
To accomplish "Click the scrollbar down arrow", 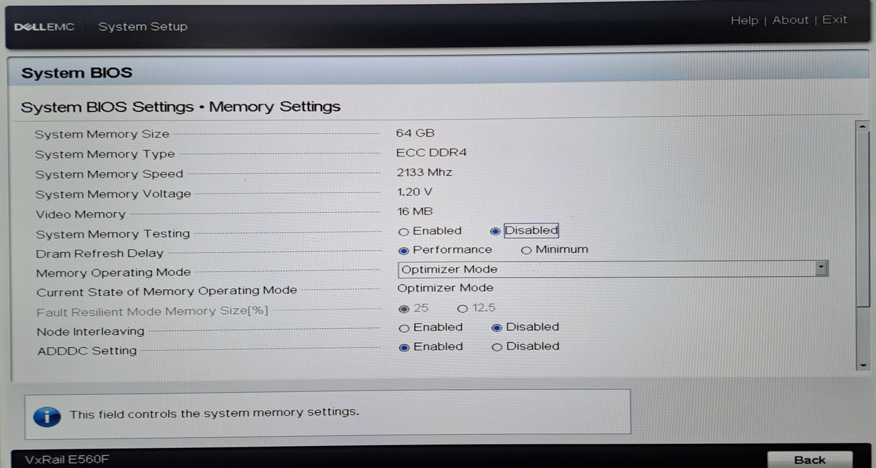I will [862, 364].
